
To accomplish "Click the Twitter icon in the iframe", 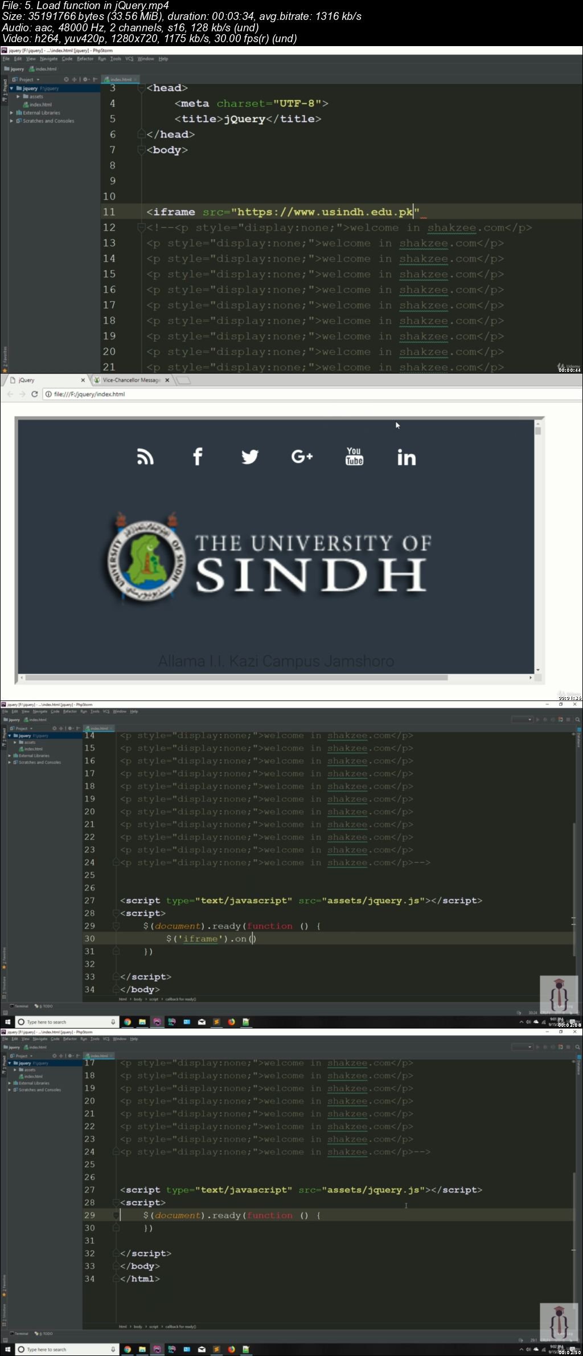I will click(x=250, y=457).
